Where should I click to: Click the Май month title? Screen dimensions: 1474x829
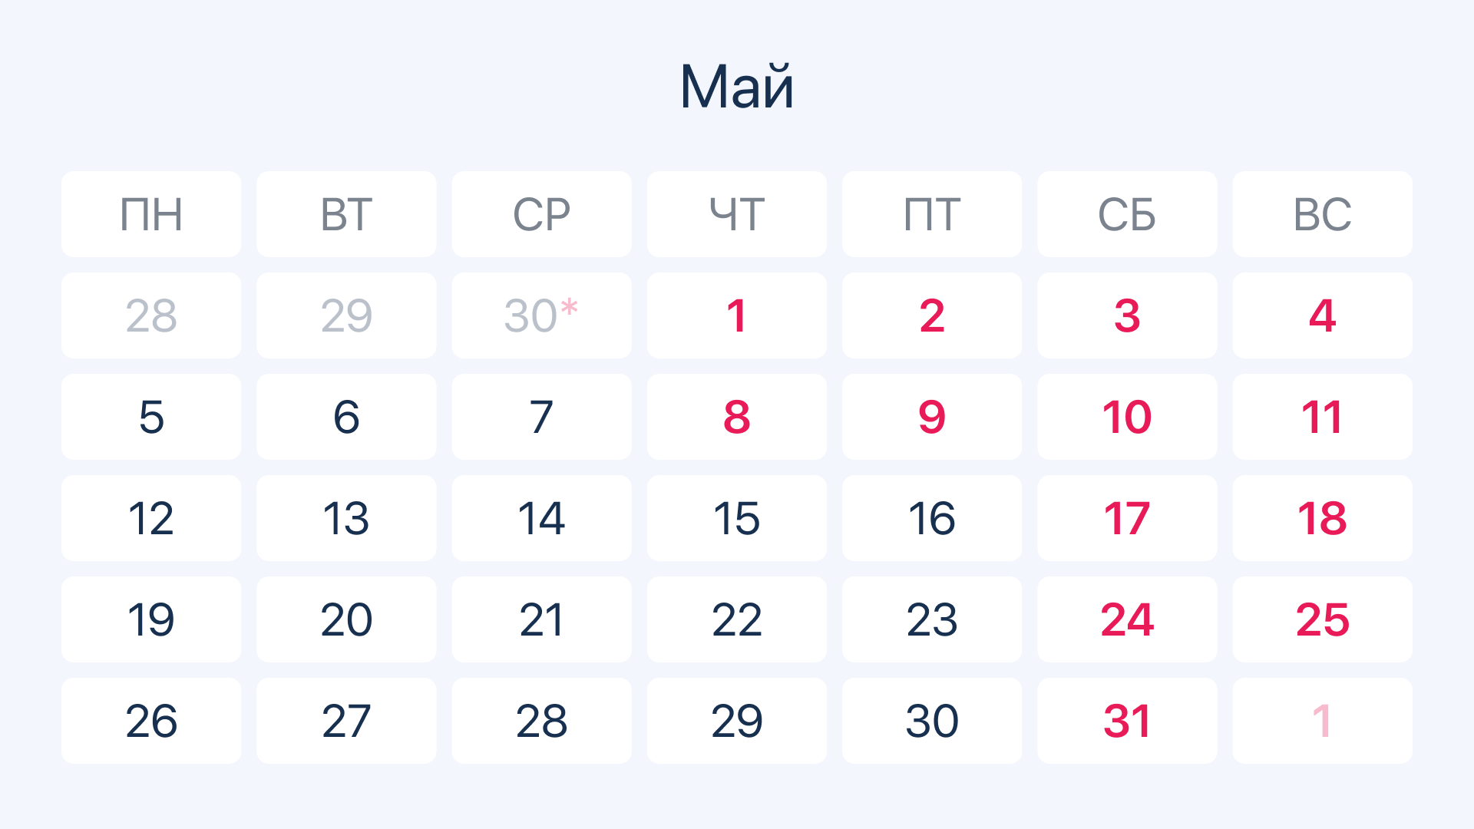click(x=736, y=87)
